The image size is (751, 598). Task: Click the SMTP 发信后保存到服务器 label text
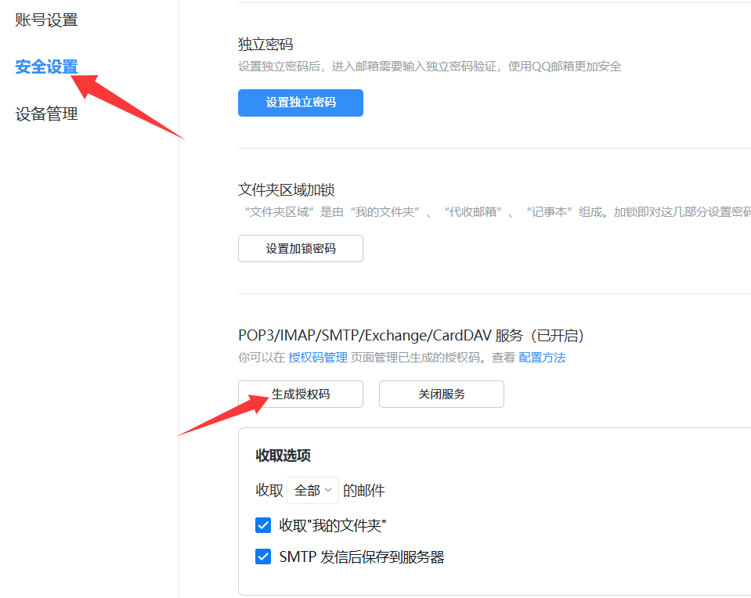click(362, 557)
